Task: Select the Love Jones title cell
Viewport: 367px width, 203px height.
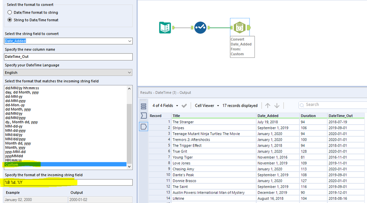Action: [214, 163]
